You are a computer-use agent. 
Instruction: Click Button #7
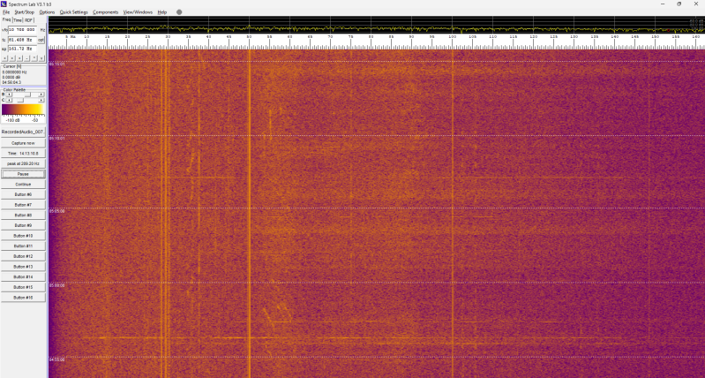coord(23,205)
